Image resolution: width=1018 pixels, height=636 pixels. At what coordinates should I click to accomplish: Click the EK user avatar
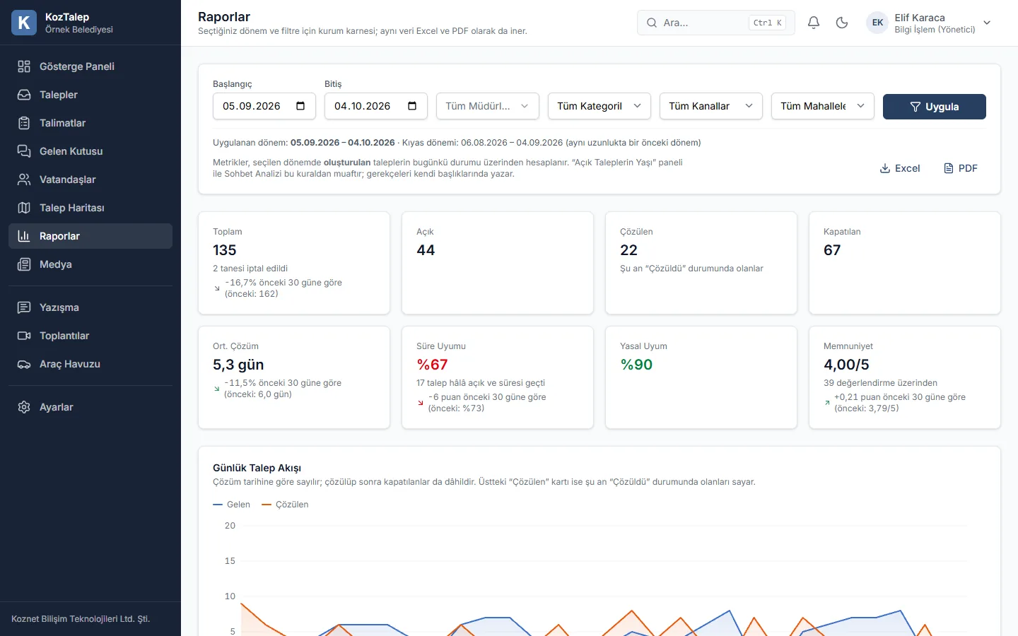coord(877,23)
